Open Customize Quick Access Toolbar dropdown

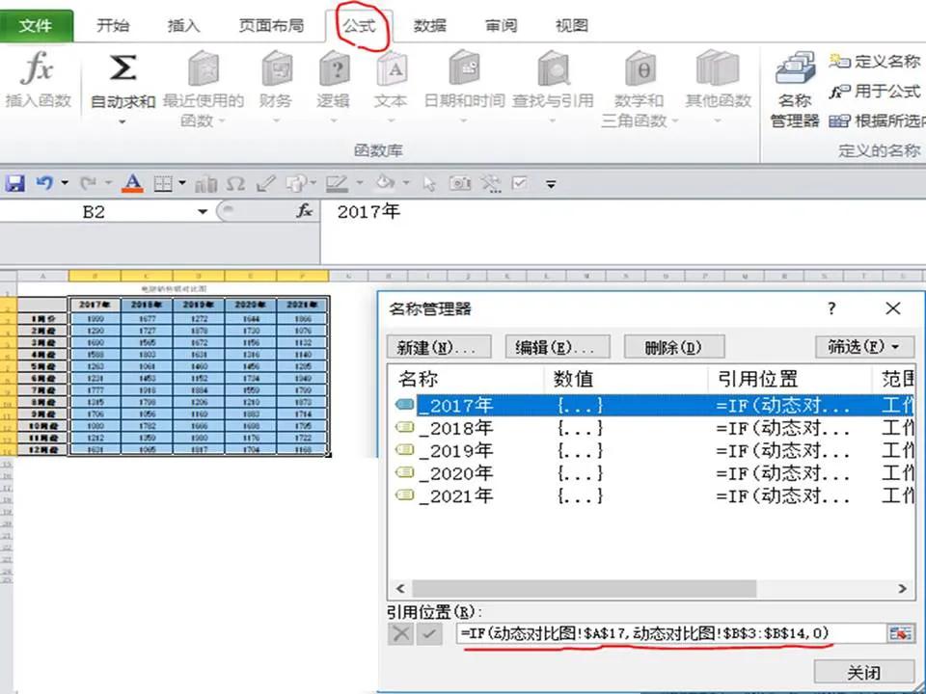coord(551,184)
